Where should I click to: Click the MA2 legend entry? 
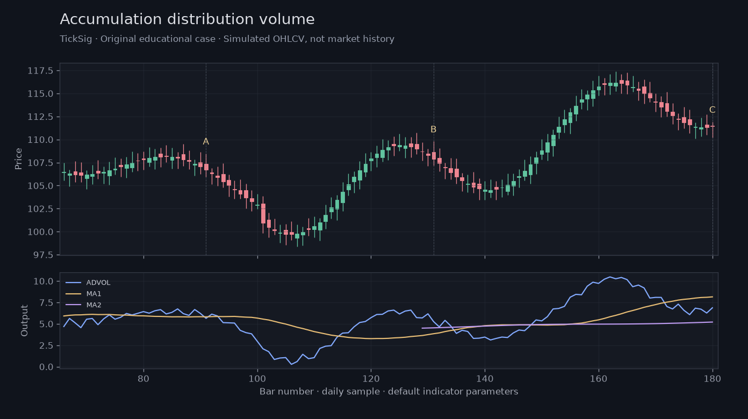[x=84, y=305]
